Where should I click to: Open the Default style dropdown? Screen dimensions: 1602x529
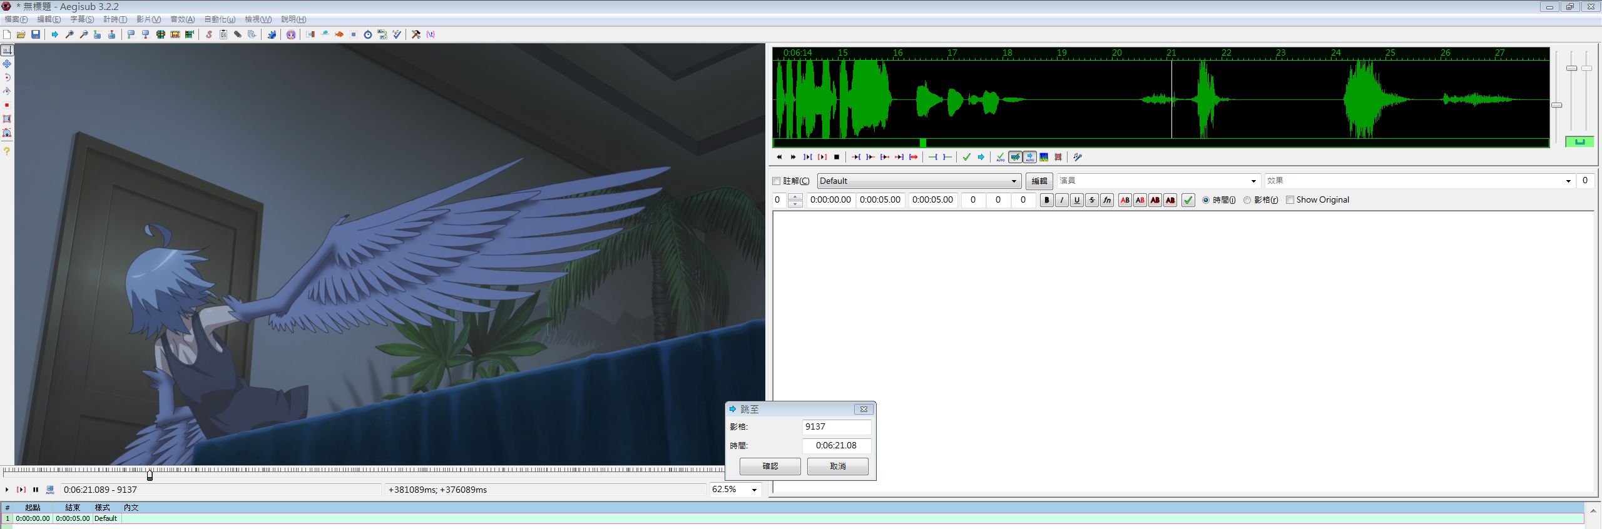[919, 181]
